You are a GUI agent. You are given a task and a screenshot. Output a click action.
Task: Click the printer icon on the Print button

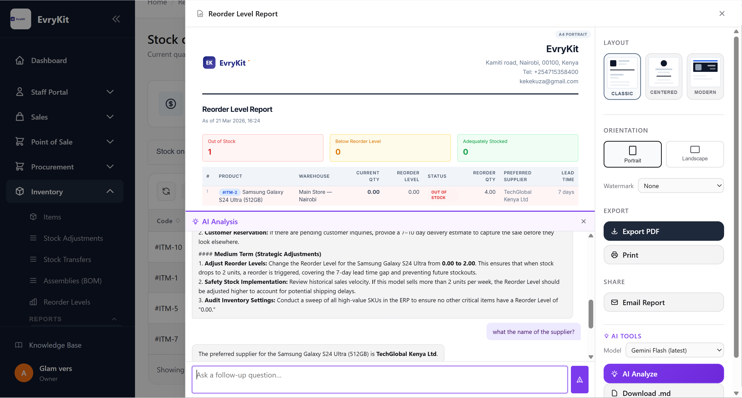click(x=615, y=255)
